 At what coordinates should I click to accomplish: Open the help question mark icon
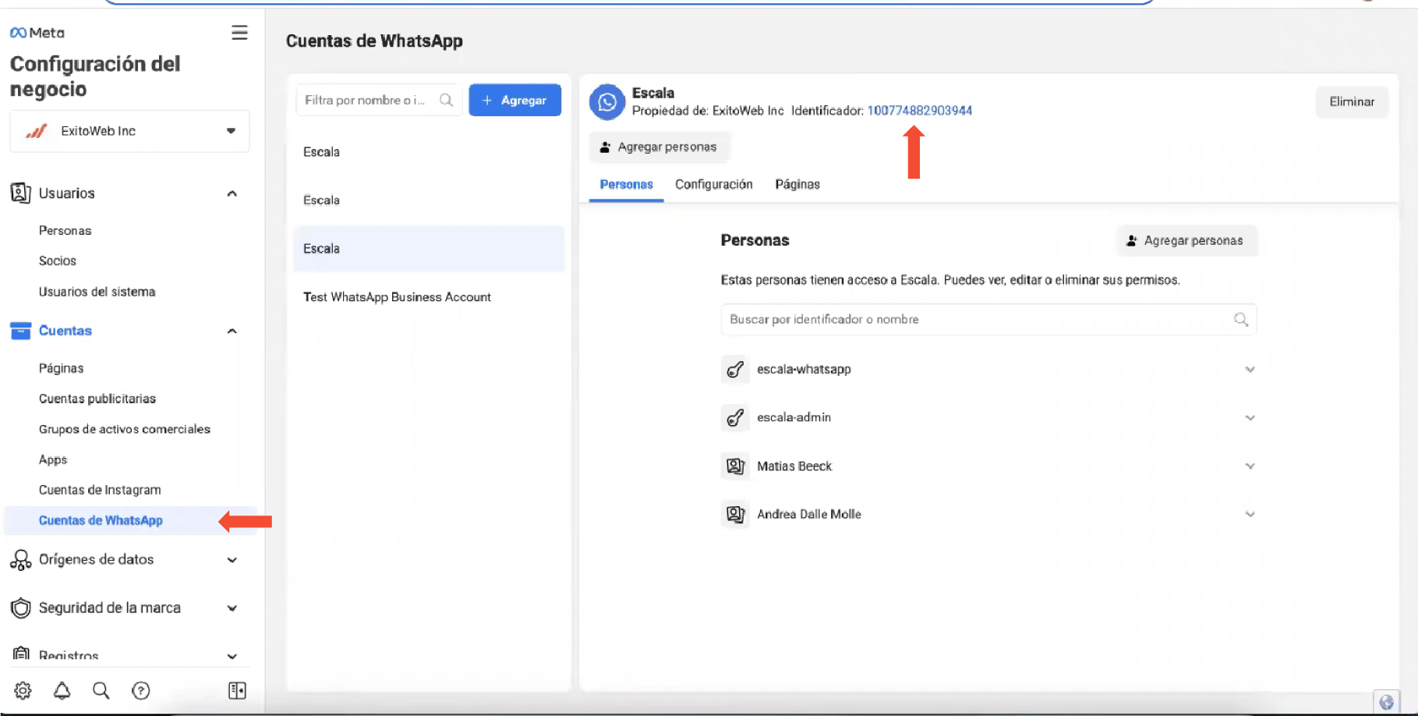click(140, 690)
